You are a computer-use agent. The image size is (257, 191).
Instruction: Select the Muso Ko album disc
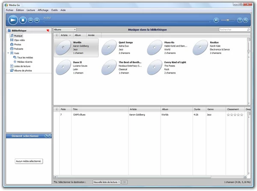[x=154, y=47]
